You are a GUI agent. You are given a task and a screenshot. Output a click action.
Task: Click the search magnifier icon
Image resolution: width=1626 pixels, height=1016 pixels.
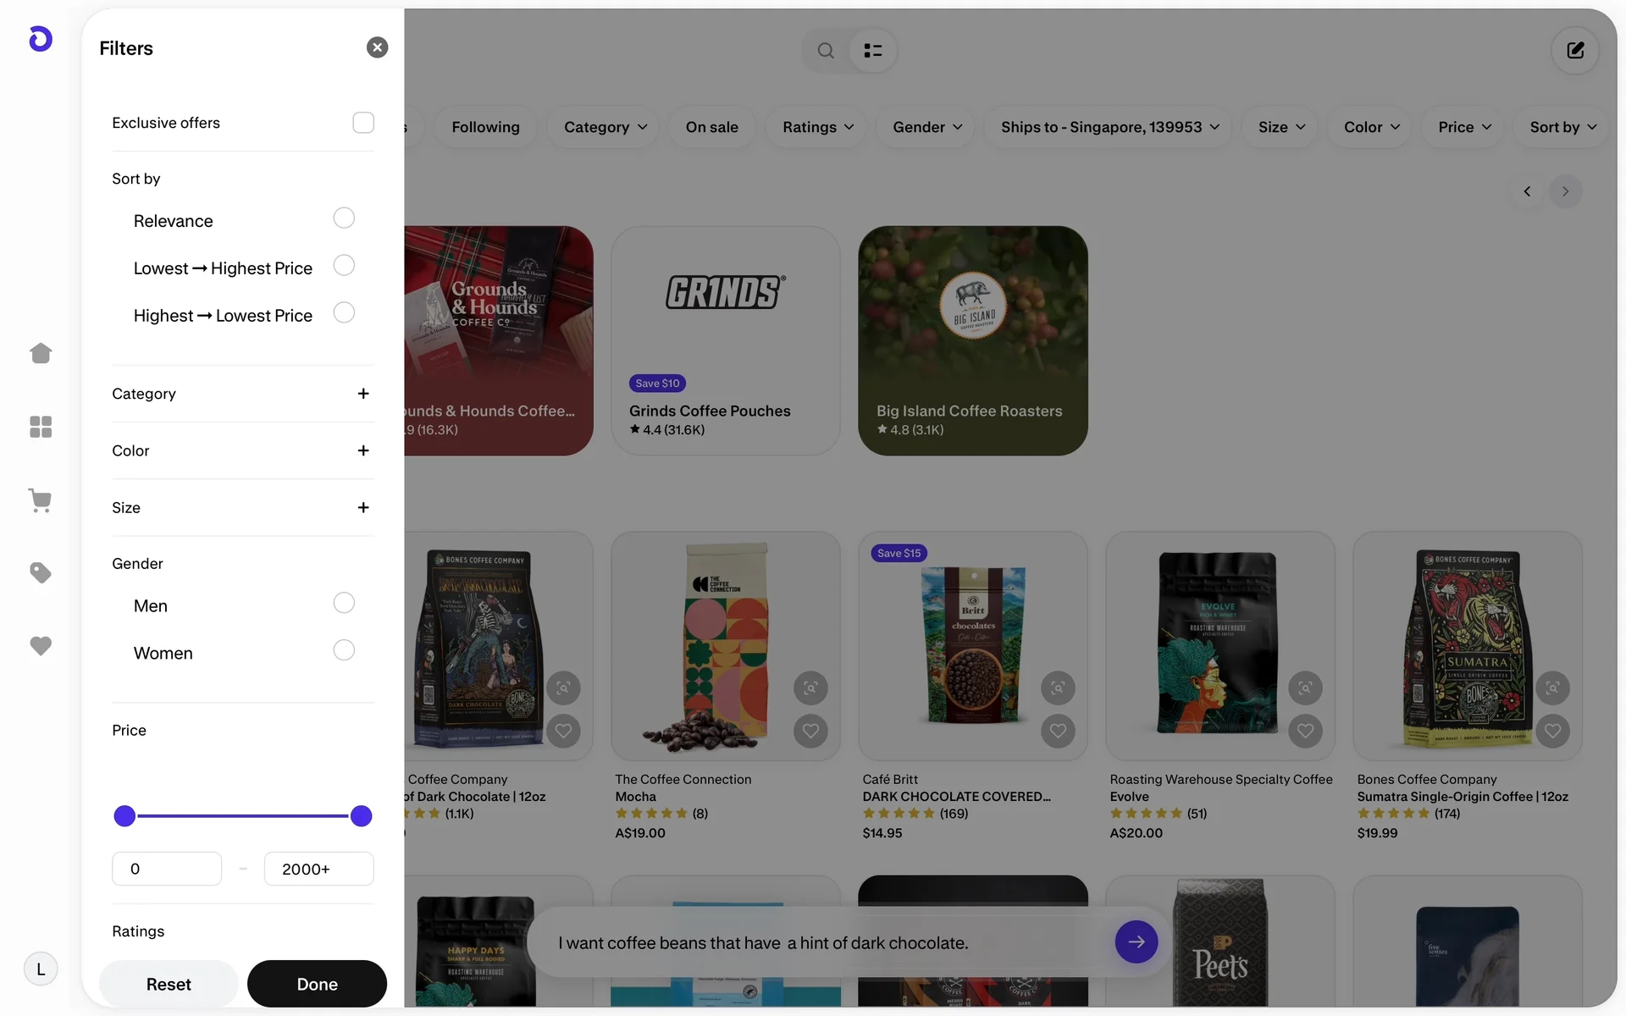click(x=826, y=51)
